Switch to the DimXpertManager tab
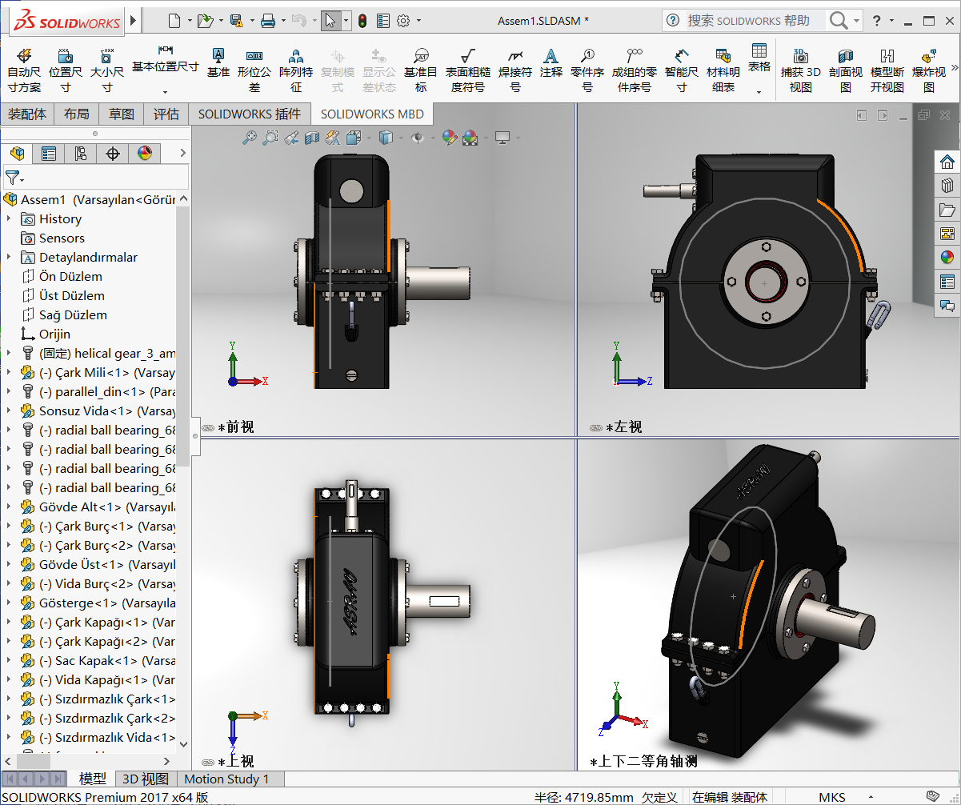The image size is (961, 805). pos(113,153)
